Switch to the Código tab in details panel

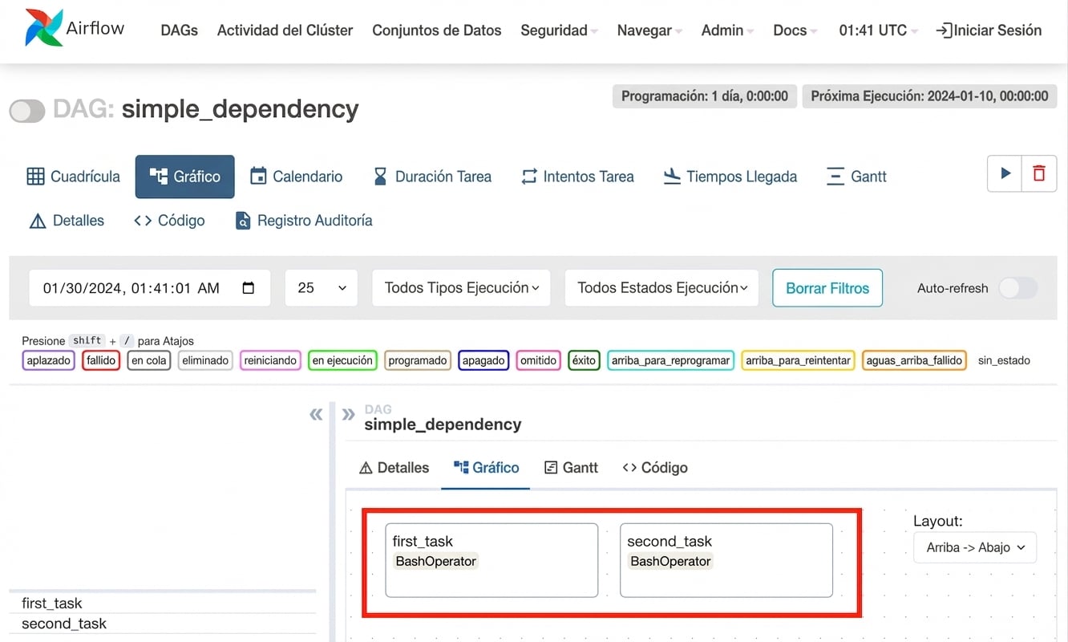(655, 468)
